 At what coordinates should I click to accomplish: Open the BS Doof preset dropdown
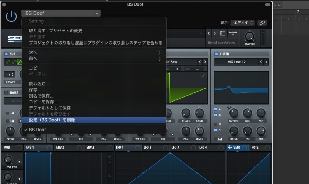click(x=61, y=13)
